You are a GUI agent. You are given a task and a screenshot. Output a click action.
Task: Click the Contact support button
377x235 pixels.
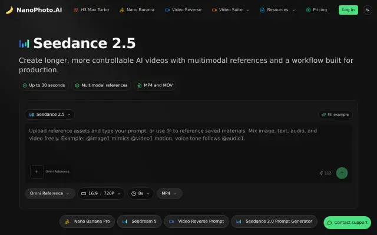347,223
